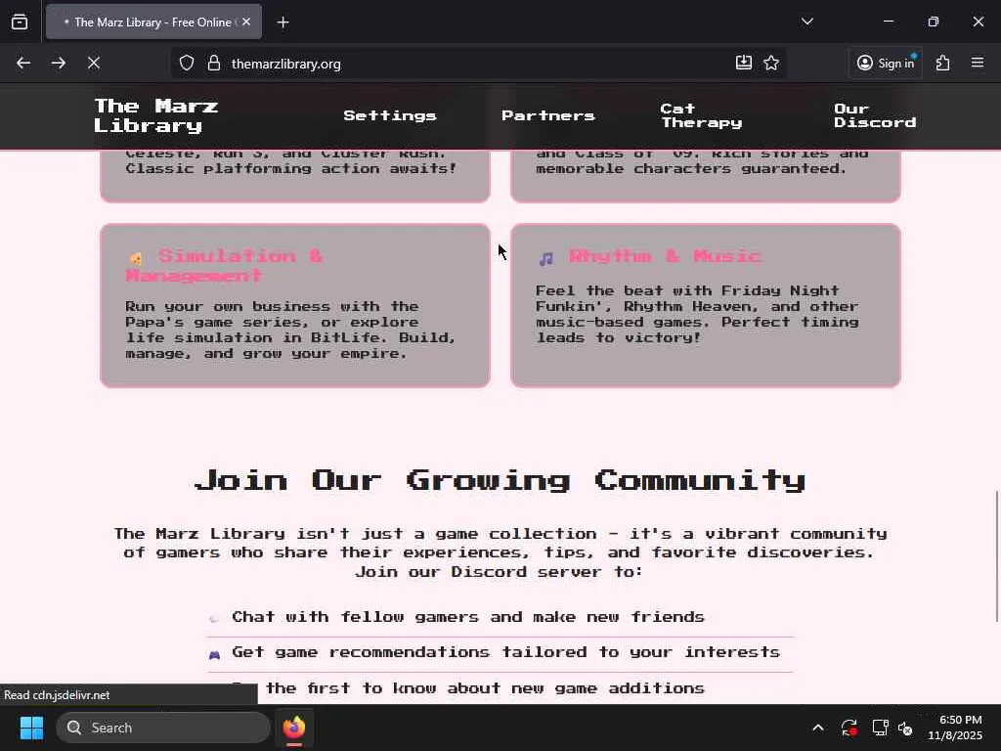The image size is (1001, 751).
Task: Click the muted volume tray icon
Action: pyautogui.click(x=906, y=728)
